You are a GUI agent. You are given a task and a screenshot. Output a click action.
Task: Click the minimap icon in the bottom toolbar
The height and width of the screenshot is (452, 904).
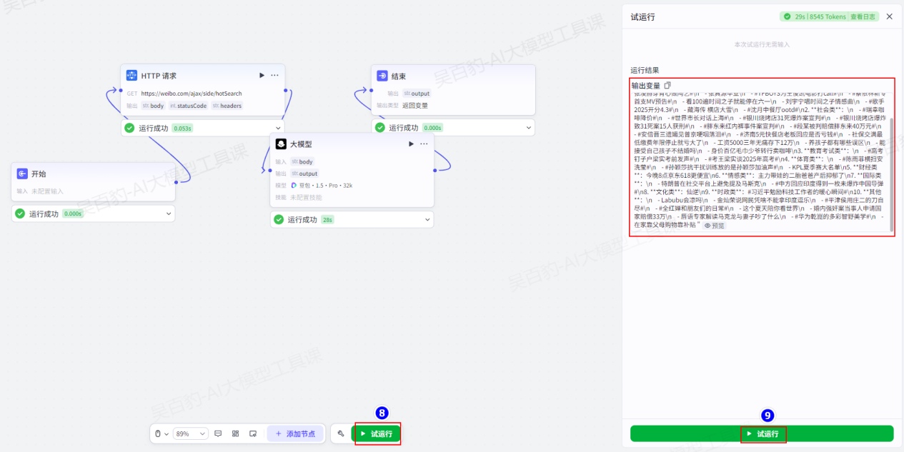pyautogui.click(x=253, y=433)
